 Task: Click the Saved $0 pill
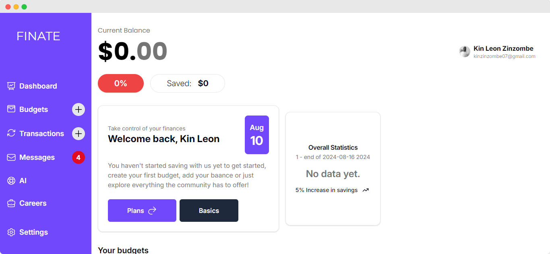click(x=188, y=83)
